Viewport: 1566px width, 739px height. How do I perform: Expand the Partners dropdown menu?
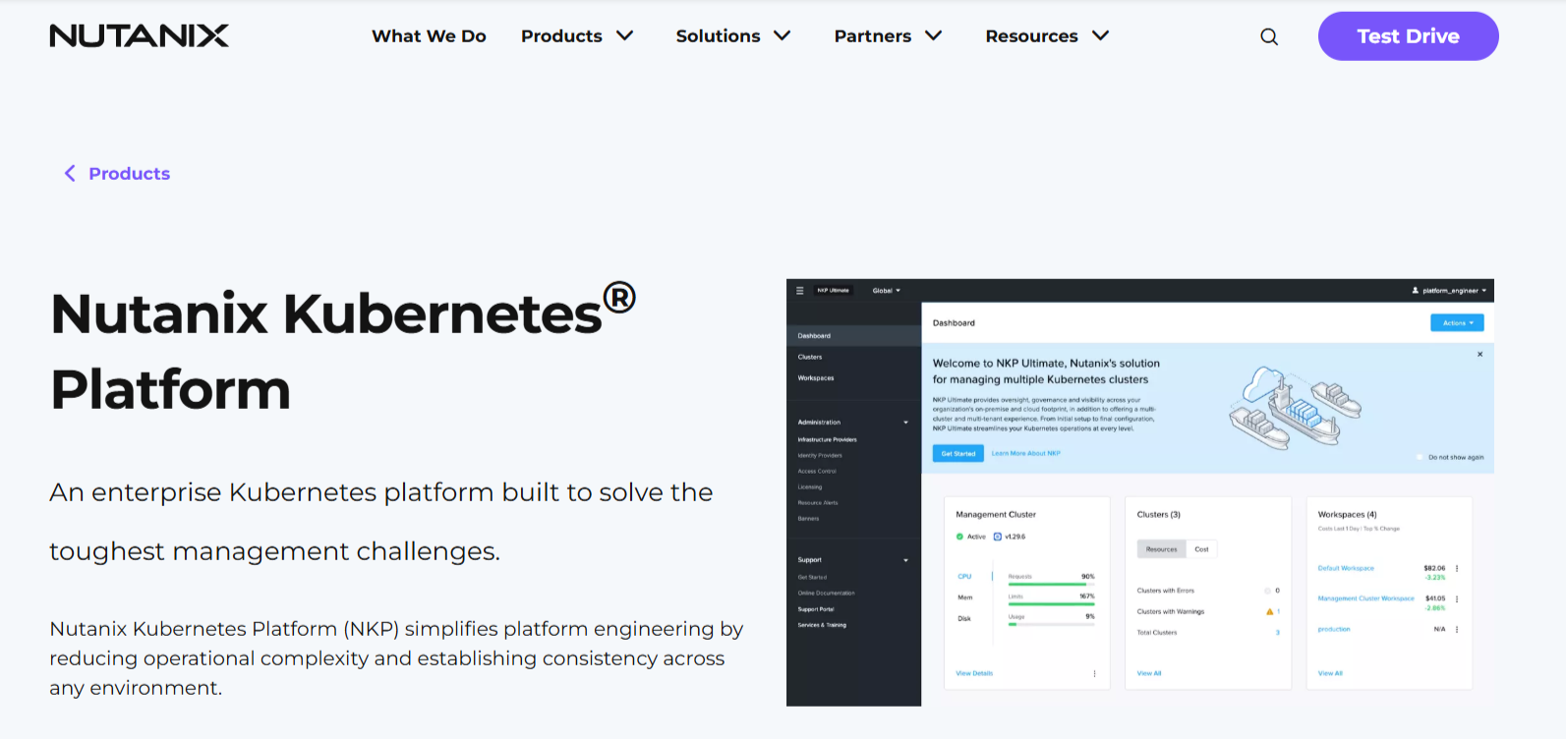[x=888, y=36]
